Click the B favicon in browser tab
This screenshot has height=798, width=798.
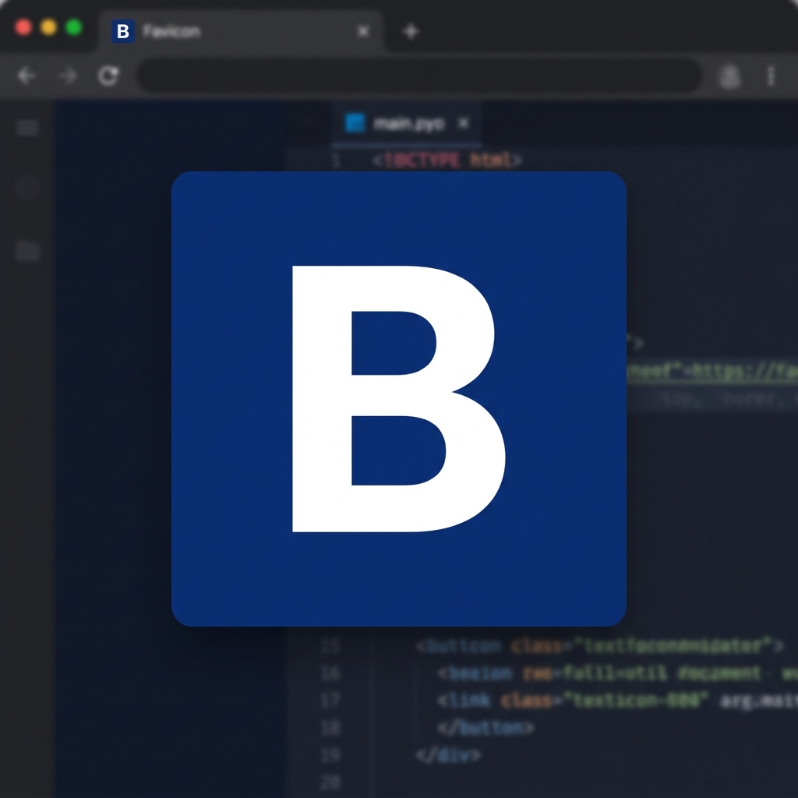[122, 31]
